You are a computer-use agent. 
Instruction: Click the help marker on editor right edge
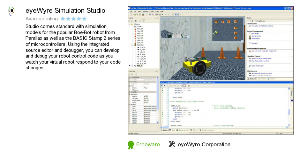click(292, 100)
